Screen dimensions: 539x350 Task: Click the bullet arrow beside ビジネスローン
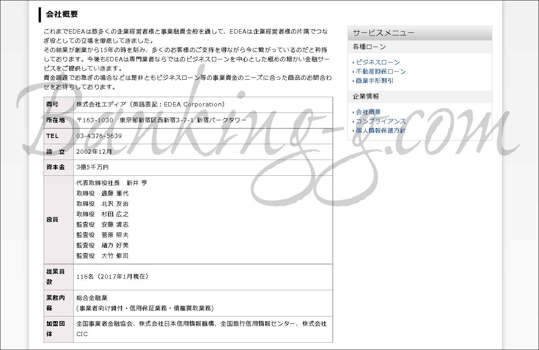353,62
